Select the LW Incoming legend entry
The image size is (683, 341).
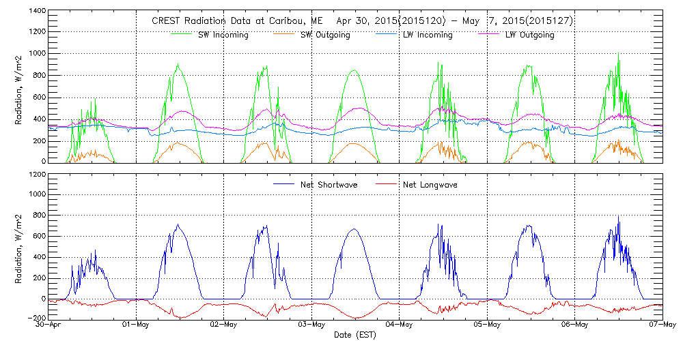[427, 35]
